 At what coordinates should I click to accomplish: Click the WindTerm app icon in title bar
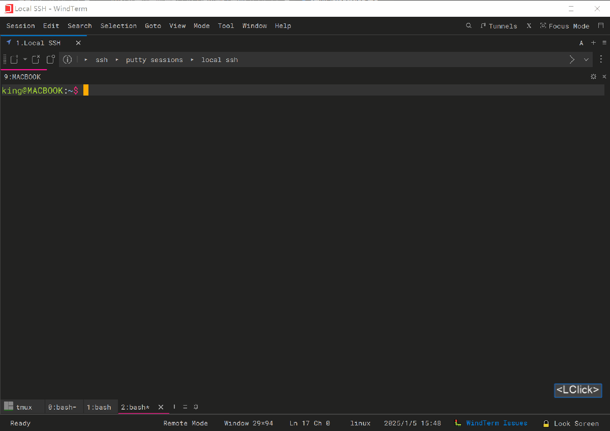click(x=8, y=8)
